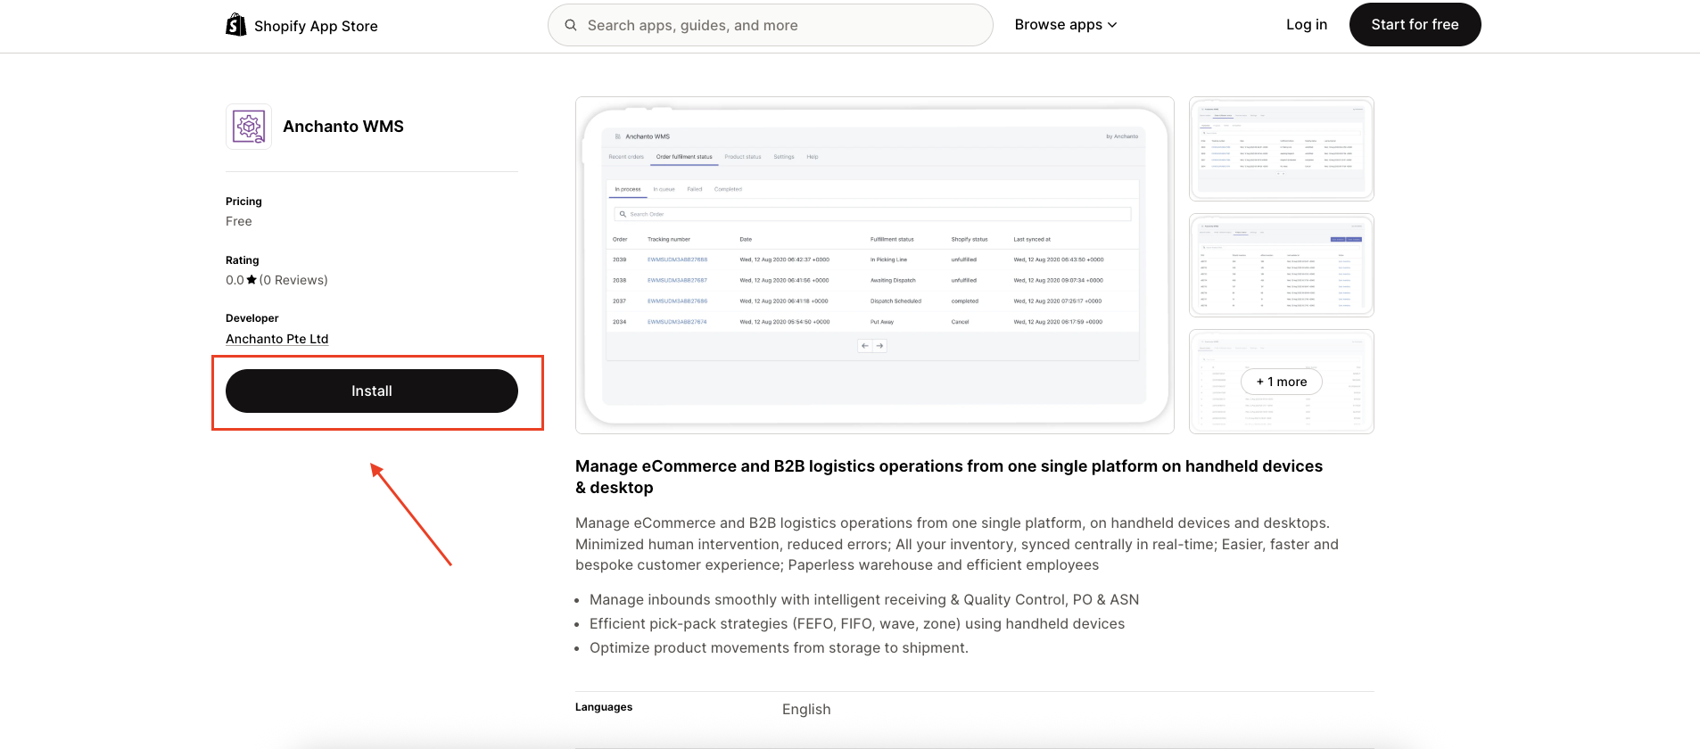Click the Anchanto WMS app title

click(x=343, y=127)
